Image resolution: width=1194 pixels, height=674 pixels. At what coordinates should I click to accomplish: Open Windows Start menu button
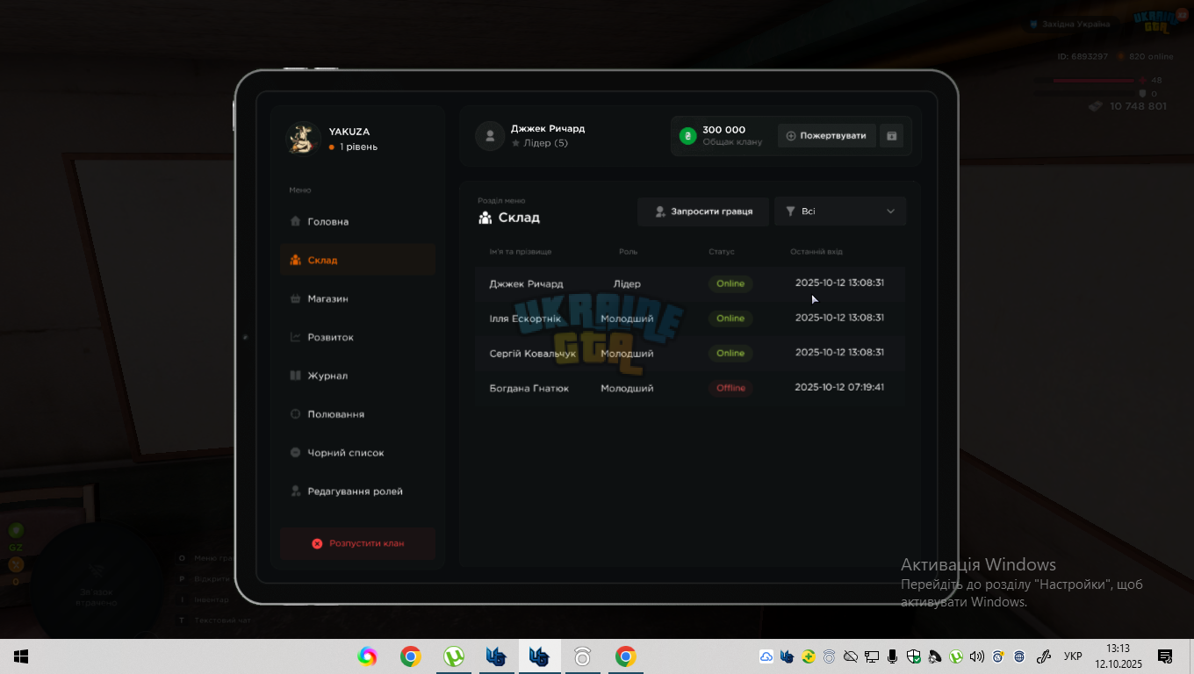[x=21, y=656]
